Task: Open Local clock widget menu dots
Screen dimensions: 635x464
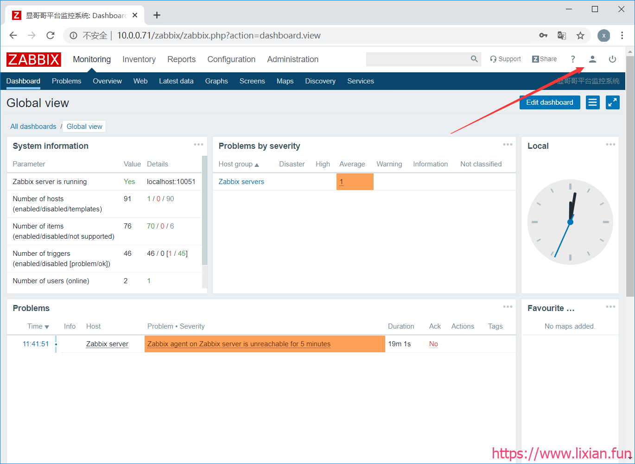Action: click(610, 145)
